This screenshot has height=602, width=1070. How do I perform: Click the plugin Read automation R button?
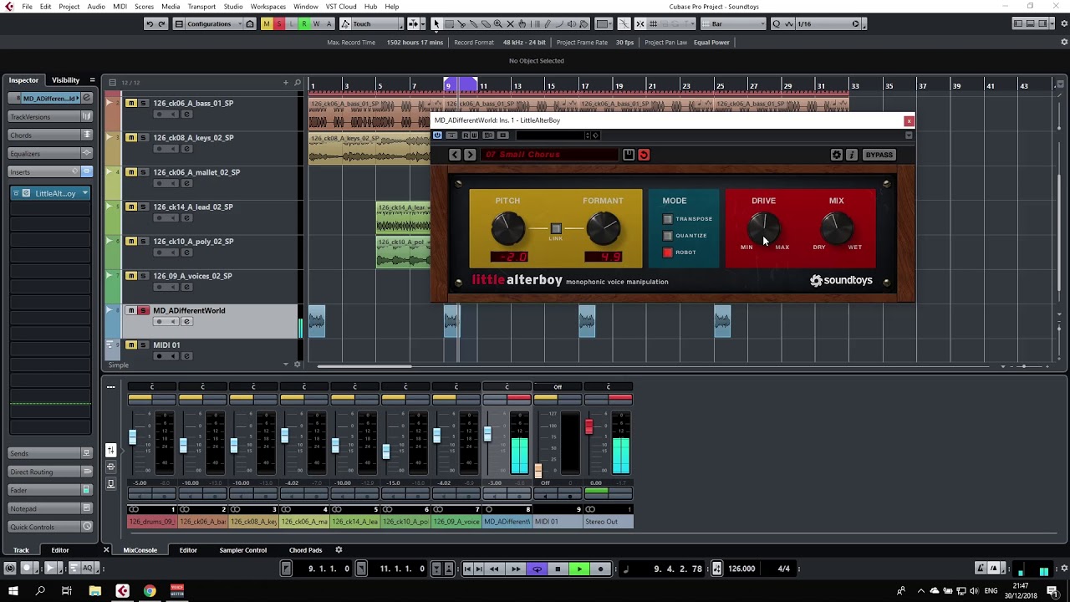(x=466, y=135)
